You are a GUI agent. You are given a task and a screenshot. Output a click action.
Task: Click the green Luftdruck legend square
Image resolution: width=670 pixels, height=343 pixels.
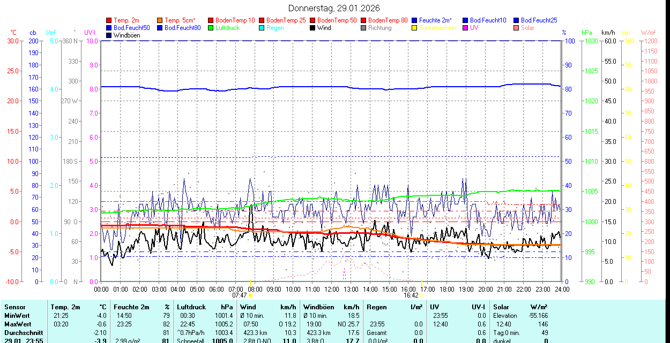211,28
